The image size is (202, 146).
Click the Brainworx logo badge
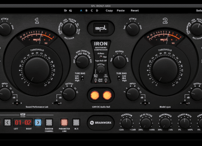coord(101,123)
